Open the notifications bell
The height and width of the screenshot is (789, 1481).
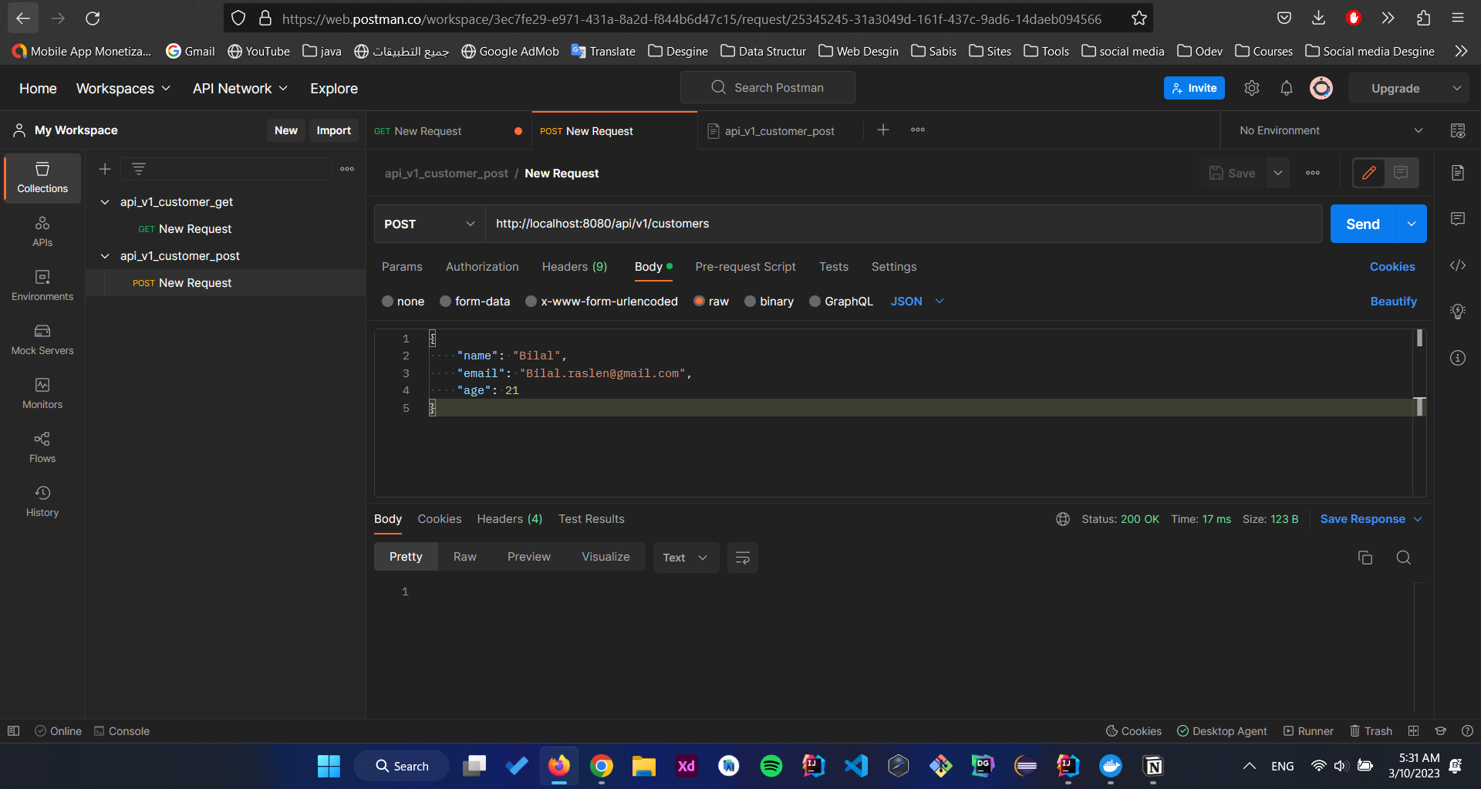click(1286, 88)
